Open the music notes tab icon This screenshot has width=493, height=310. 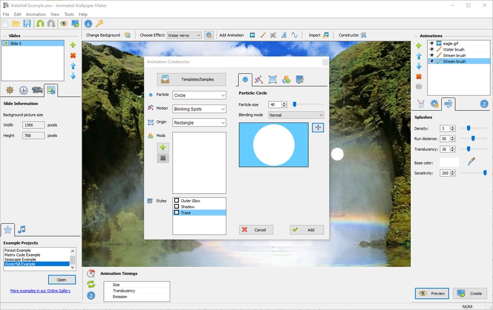coord(22,229)
